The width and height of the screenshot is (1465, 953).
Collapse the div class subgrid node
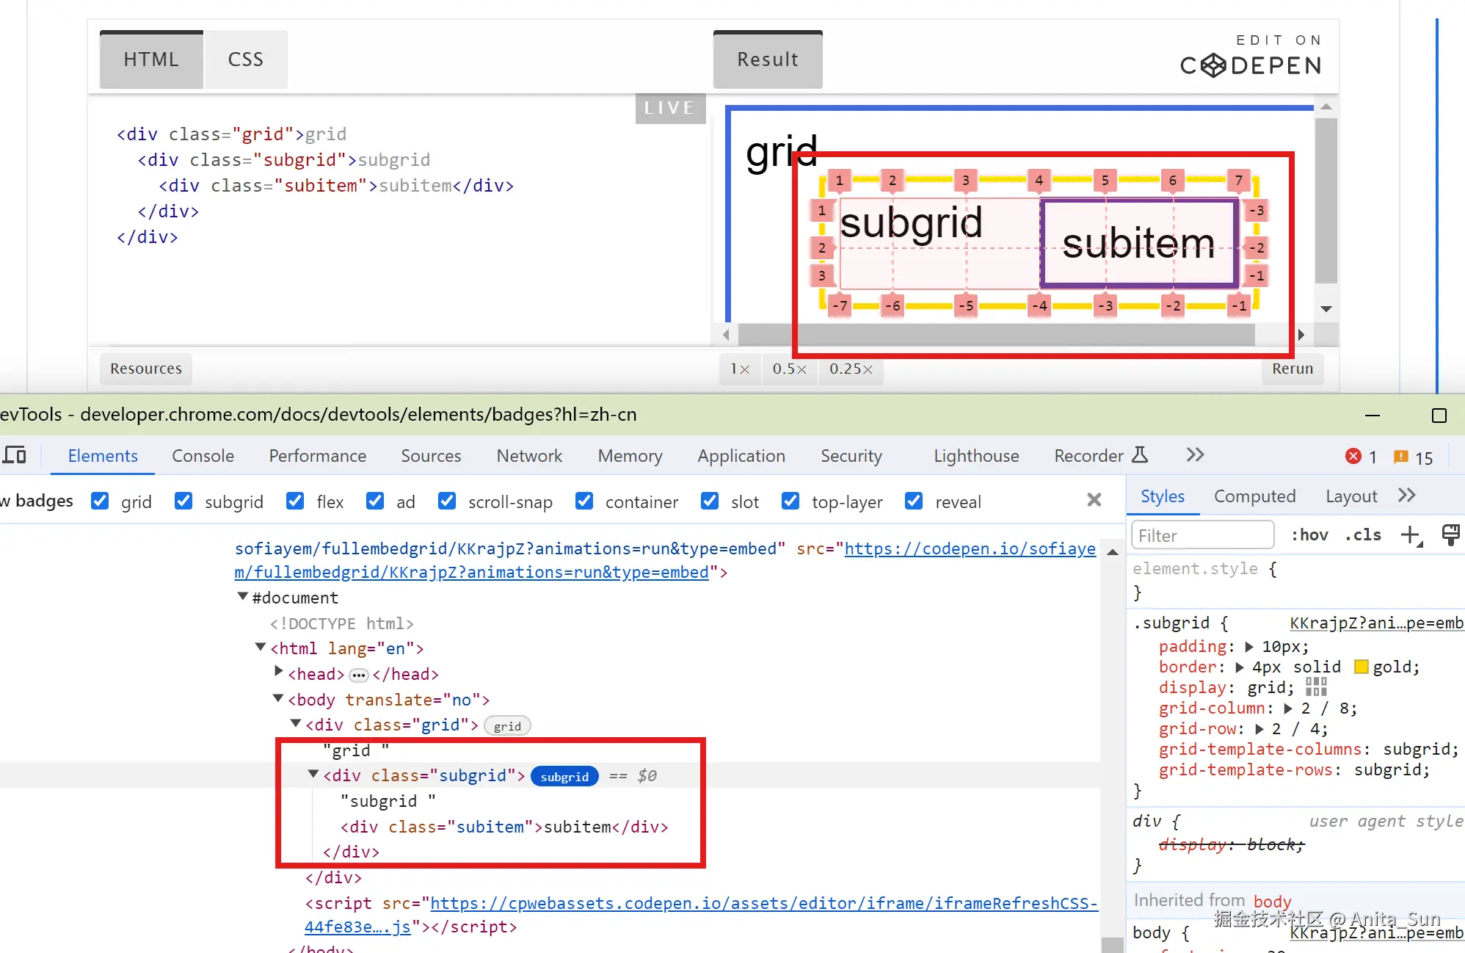pos(313,774)
